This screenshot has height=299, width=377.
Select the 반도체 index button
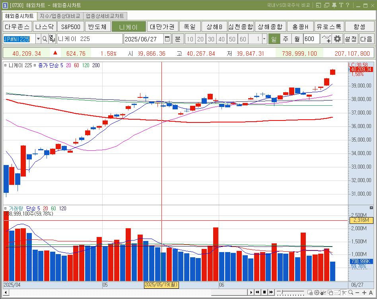pos(97,26)
